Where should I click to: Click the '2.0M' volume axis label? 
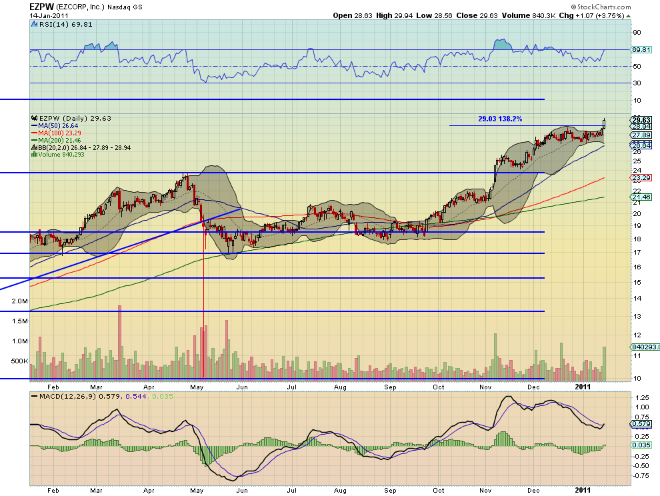pyautogui.click(x=20, y=301)
